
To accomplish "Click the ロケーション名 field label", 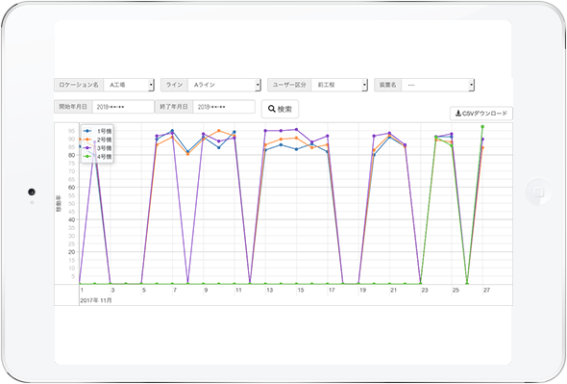I will [x=79, y=85].
